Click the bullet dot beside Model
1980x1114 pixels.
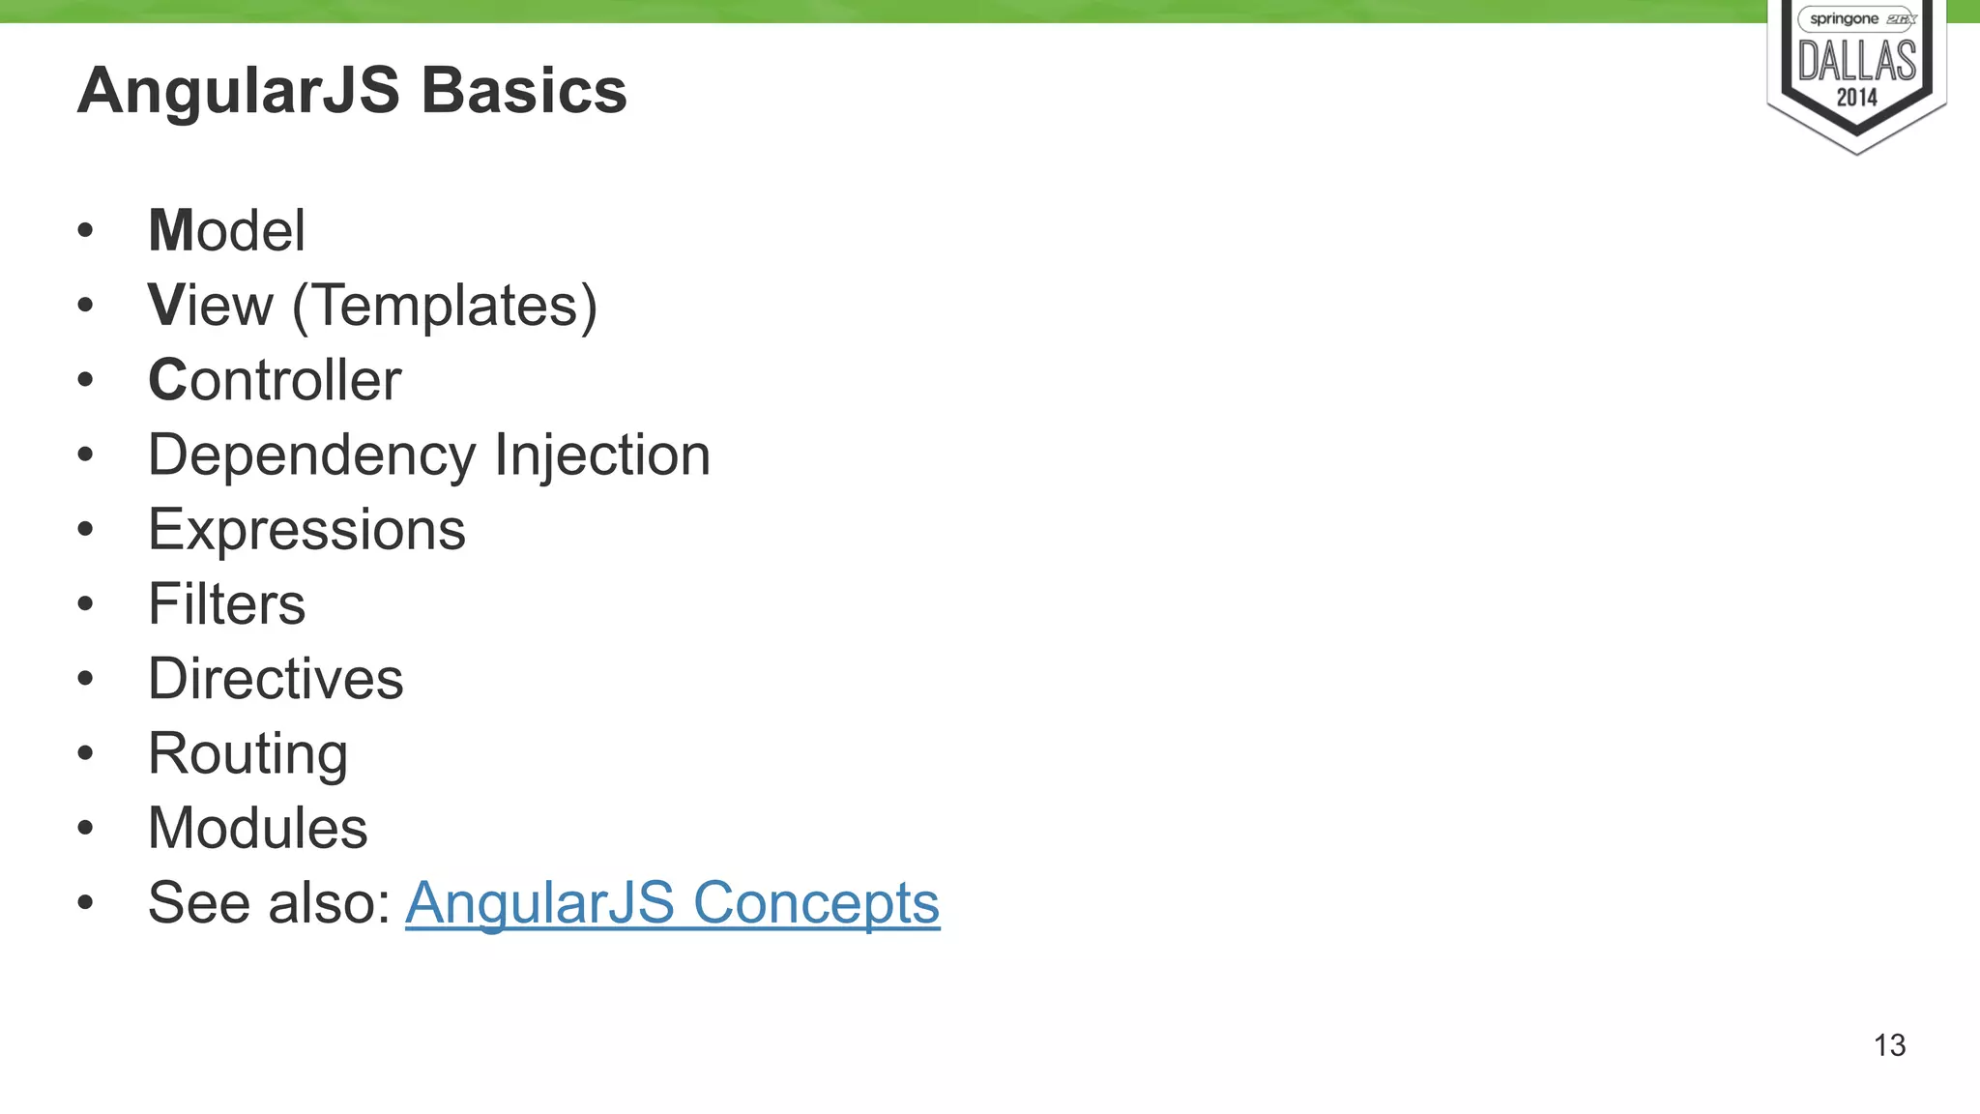pos(85,231)
